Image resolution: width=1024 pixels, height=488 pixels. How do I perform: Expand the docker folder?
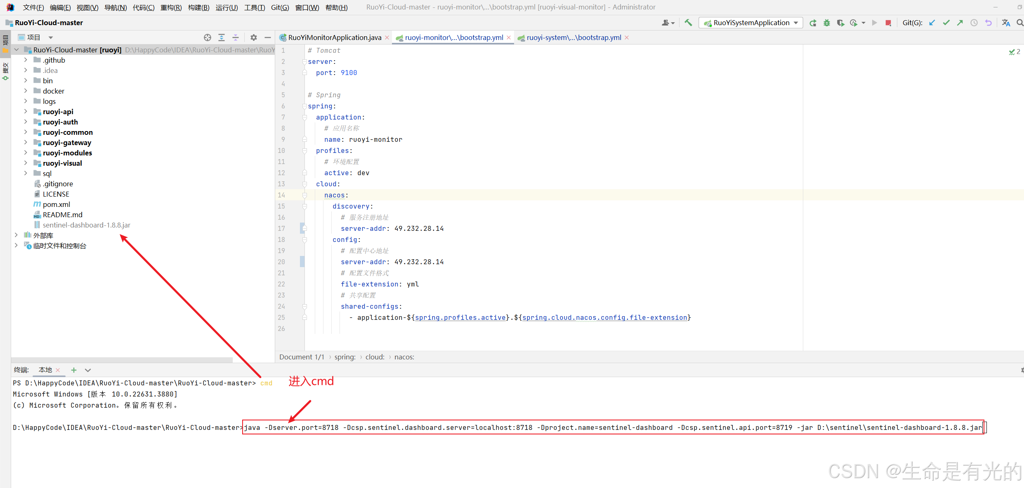pyautogui.click(x=26, y=91)
